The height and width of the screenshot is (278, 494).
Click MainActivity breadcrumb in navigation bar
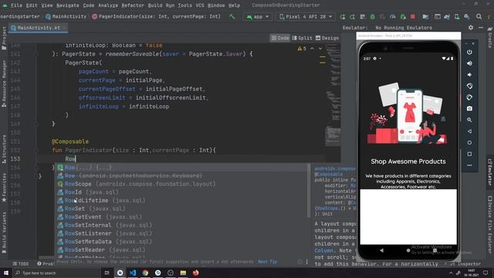(66, 16)
